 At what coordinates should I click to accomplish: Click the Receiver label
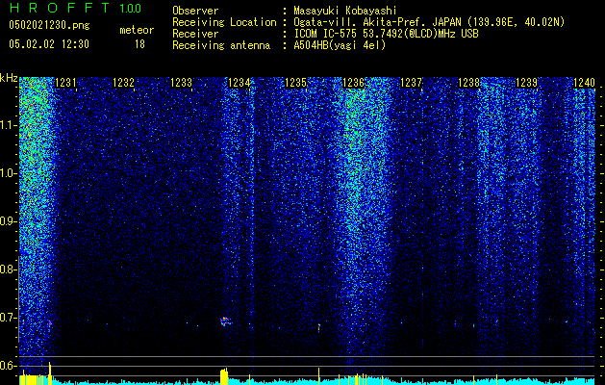click(x=195, y=34)
